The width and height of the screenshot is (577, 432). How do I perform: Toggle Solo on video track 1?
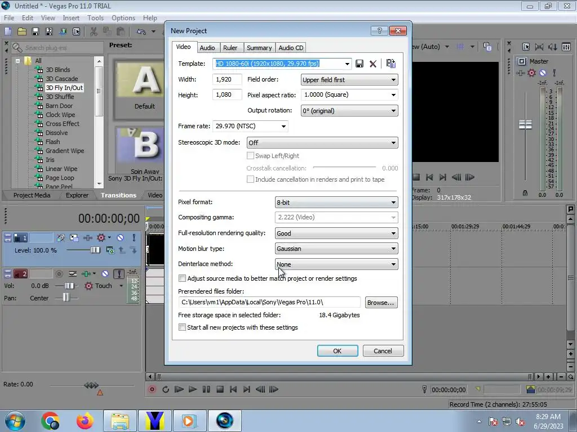(134, 238)
